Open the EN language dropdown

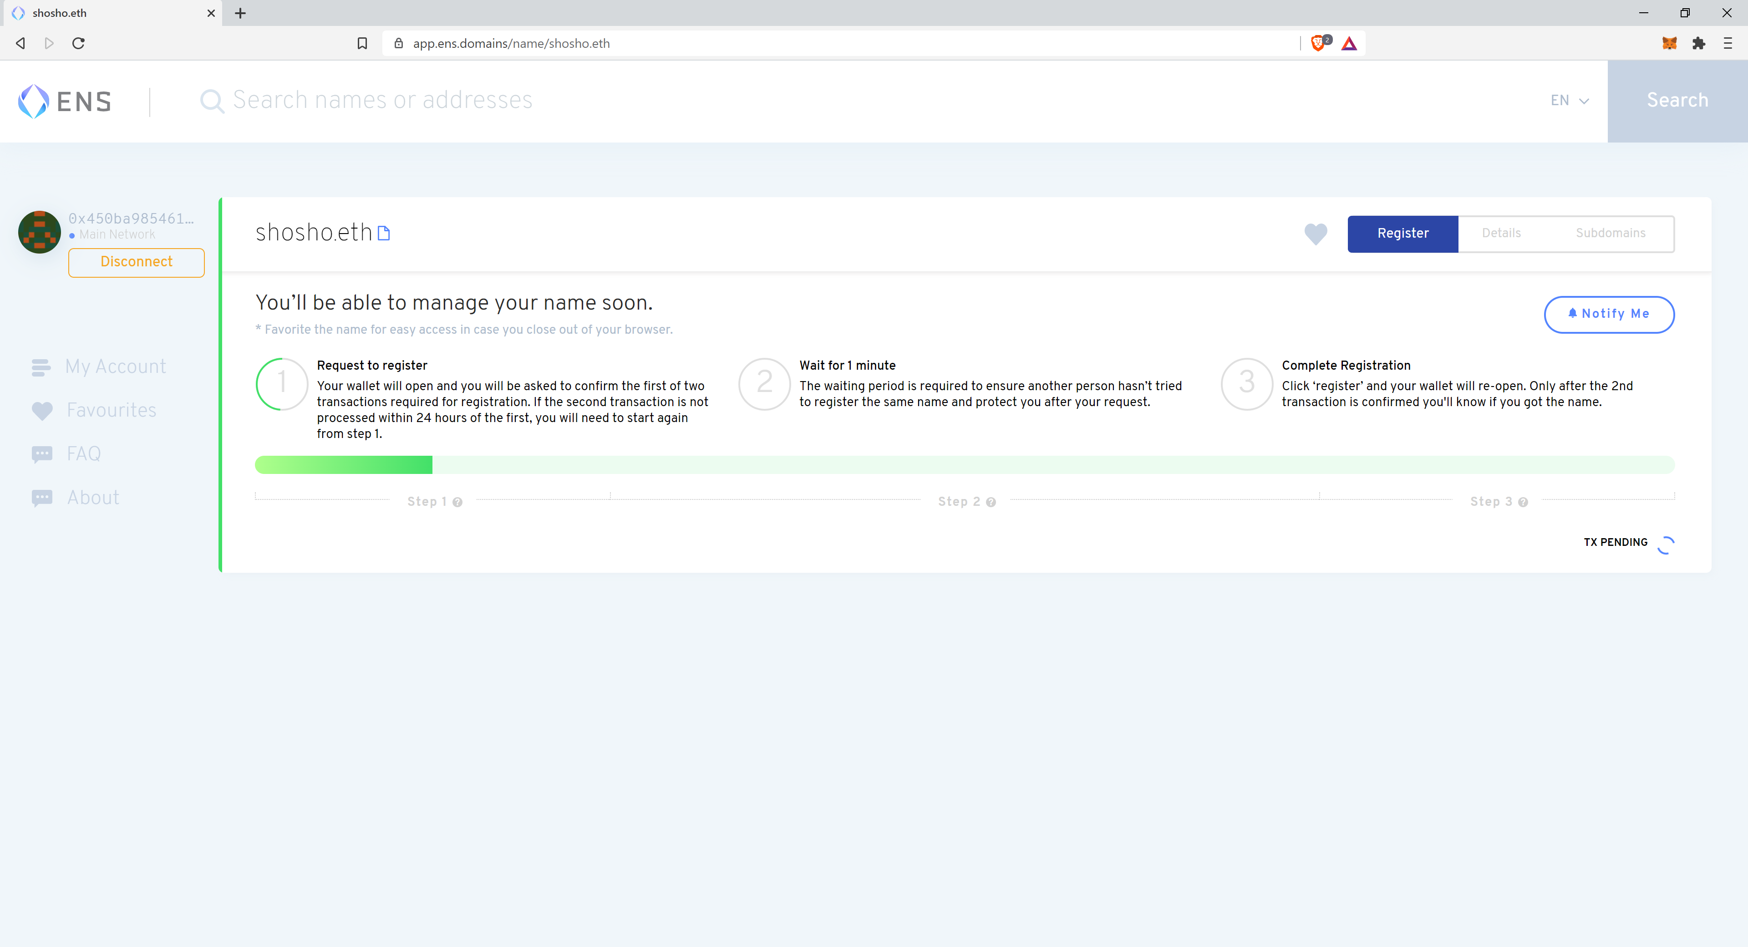[1570, 101]
